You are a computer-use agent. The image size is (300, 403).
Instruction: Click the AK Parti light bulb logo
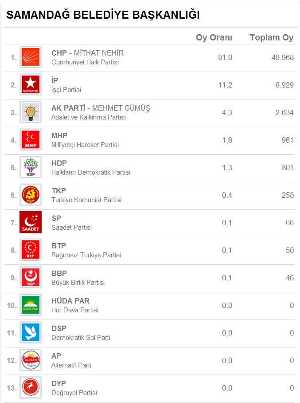pos(31,112)
